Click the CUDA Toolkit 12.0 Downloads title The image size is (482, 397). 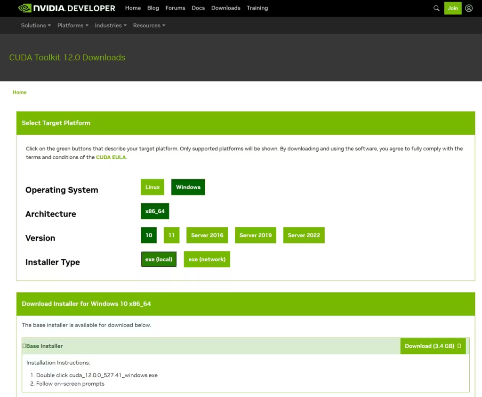(67, 57)
